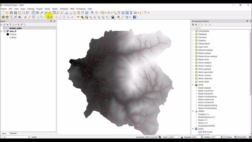Collapse the dem_tf layer legend

[x=2, y=31]
